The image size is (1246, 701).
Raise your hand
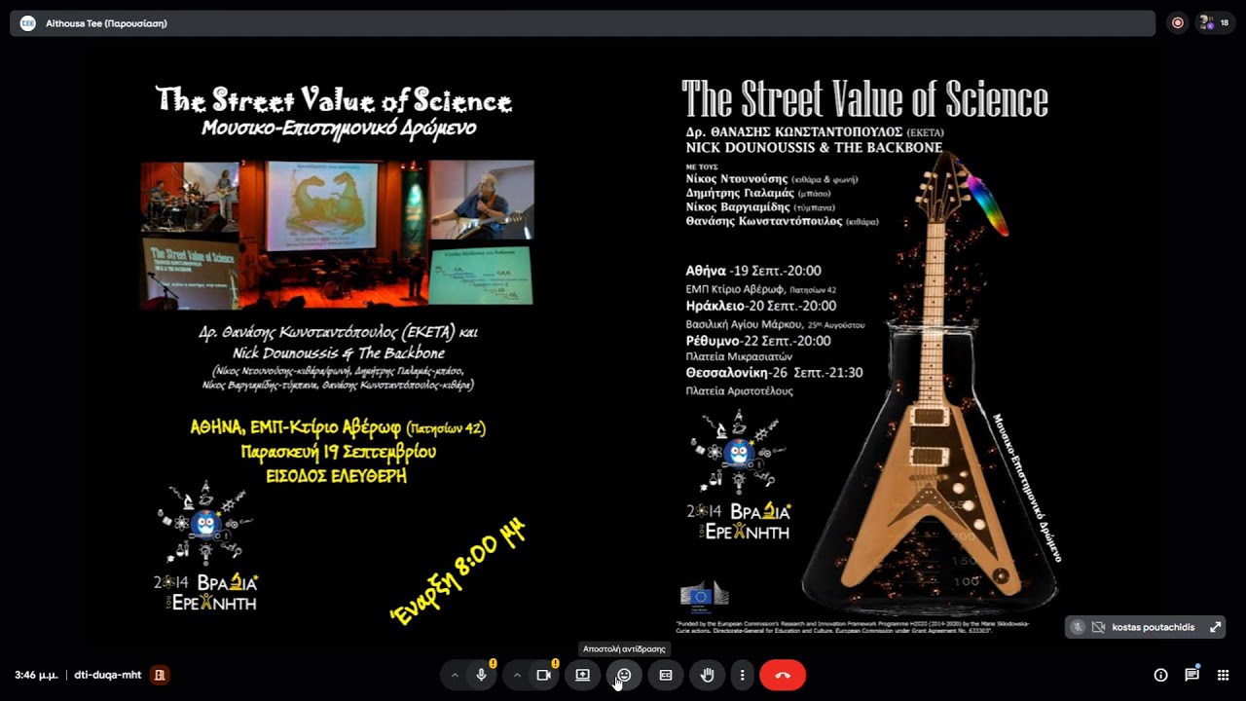tap(708, 675)
